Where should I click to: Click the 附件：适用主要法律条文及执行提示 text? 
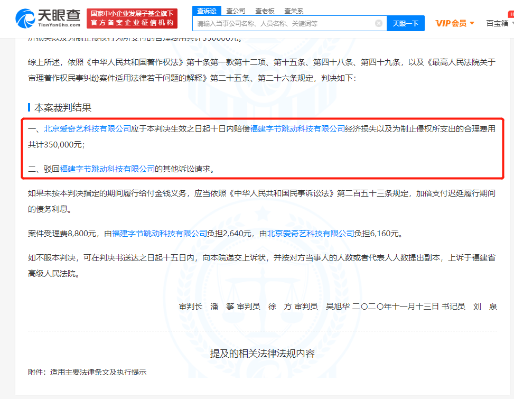point(87,372)
